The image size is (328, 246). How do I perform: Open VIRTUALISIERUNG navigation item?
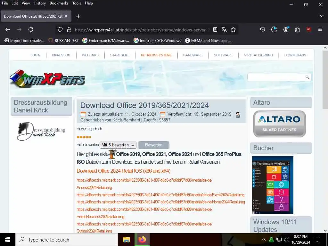click(258, 55)
